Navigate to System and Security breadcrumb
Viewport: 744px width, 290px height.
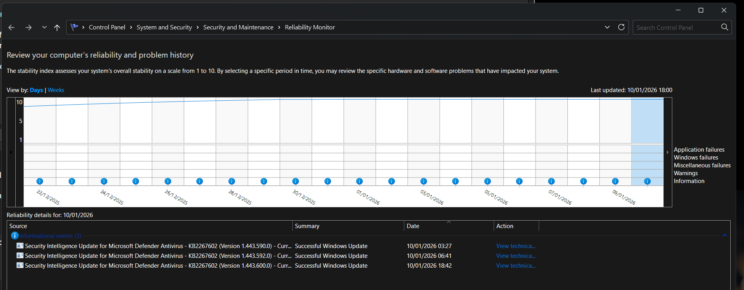click(164, 27)
